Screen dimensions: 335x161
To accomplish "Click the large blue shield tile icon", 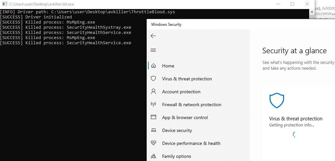I will tap(277, 101).
